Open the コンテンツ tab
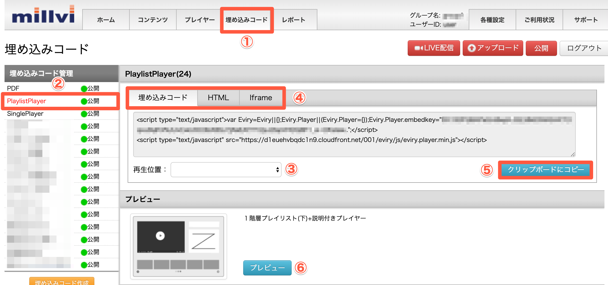Screen dimensions: 608x285 (x=153, y=20)
